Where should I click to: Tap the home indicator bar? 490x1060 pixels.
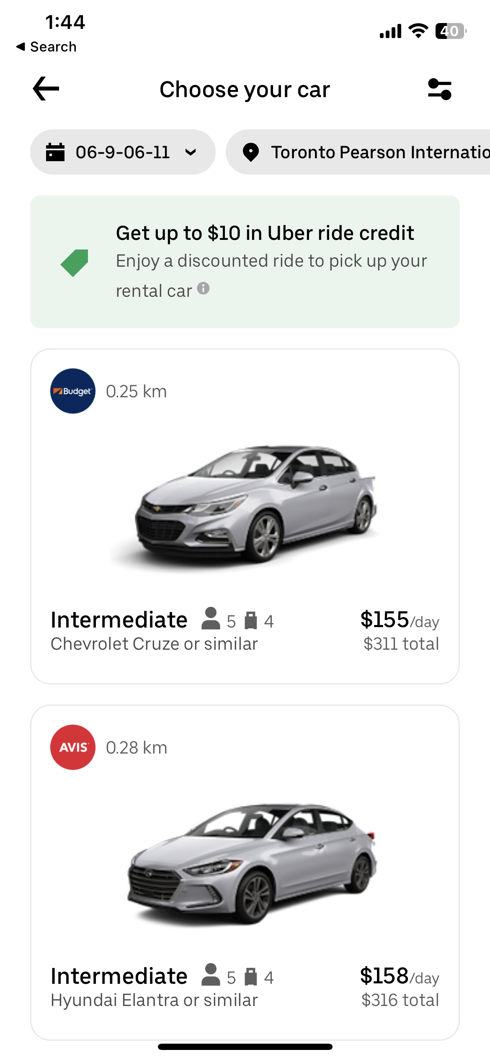pyautogui.click(x=245, y=1047)
